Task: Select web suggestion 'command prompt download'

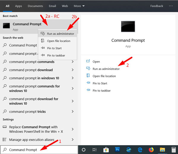Action: [39, 70]
